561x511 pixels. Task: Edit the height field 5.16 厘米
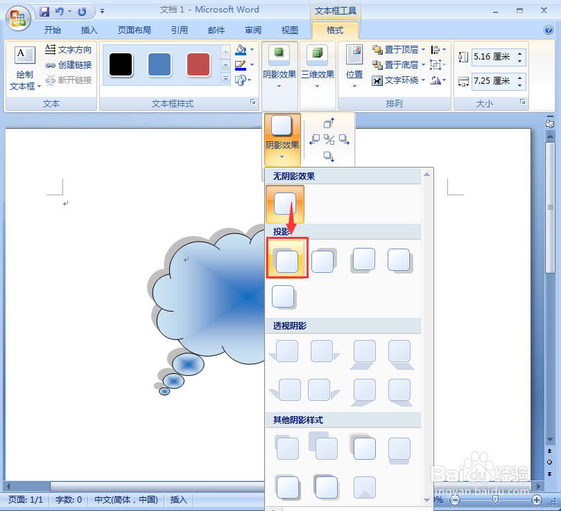click(494, 57)
